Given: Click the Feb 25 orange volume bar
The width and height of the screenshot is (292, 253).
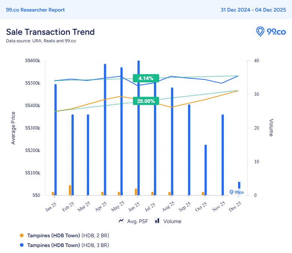Looking at the screenshot, I should pos(70,190).
